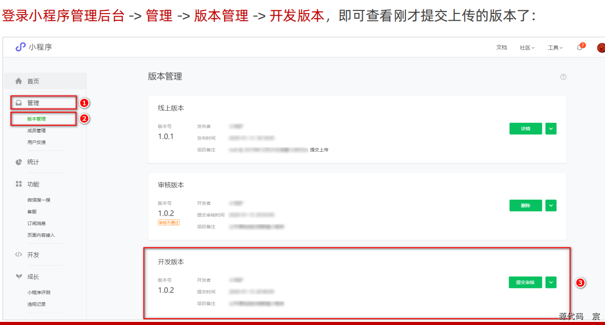Select 微信搜一搜 in the sidebar
This screenshot has width=605, height=325.
[39, 200]
